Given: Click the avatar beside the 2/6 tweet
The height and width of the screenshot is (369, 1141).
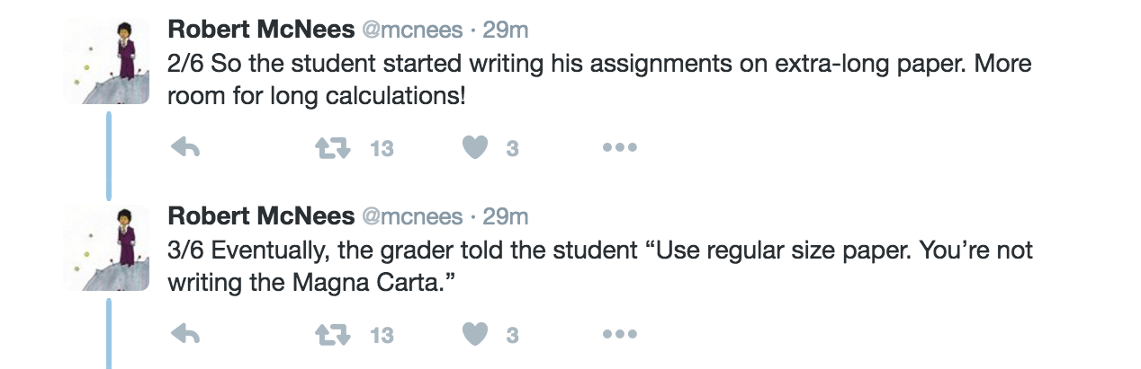Looking at the screenshot, I should click(107, 61).
